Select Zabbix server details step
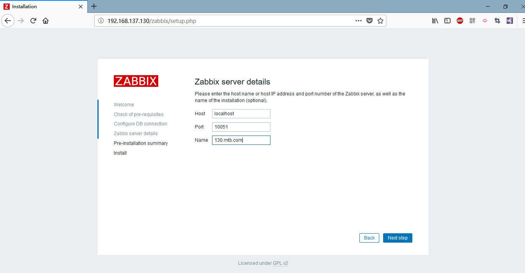525x273 pixels. [136, 134]
